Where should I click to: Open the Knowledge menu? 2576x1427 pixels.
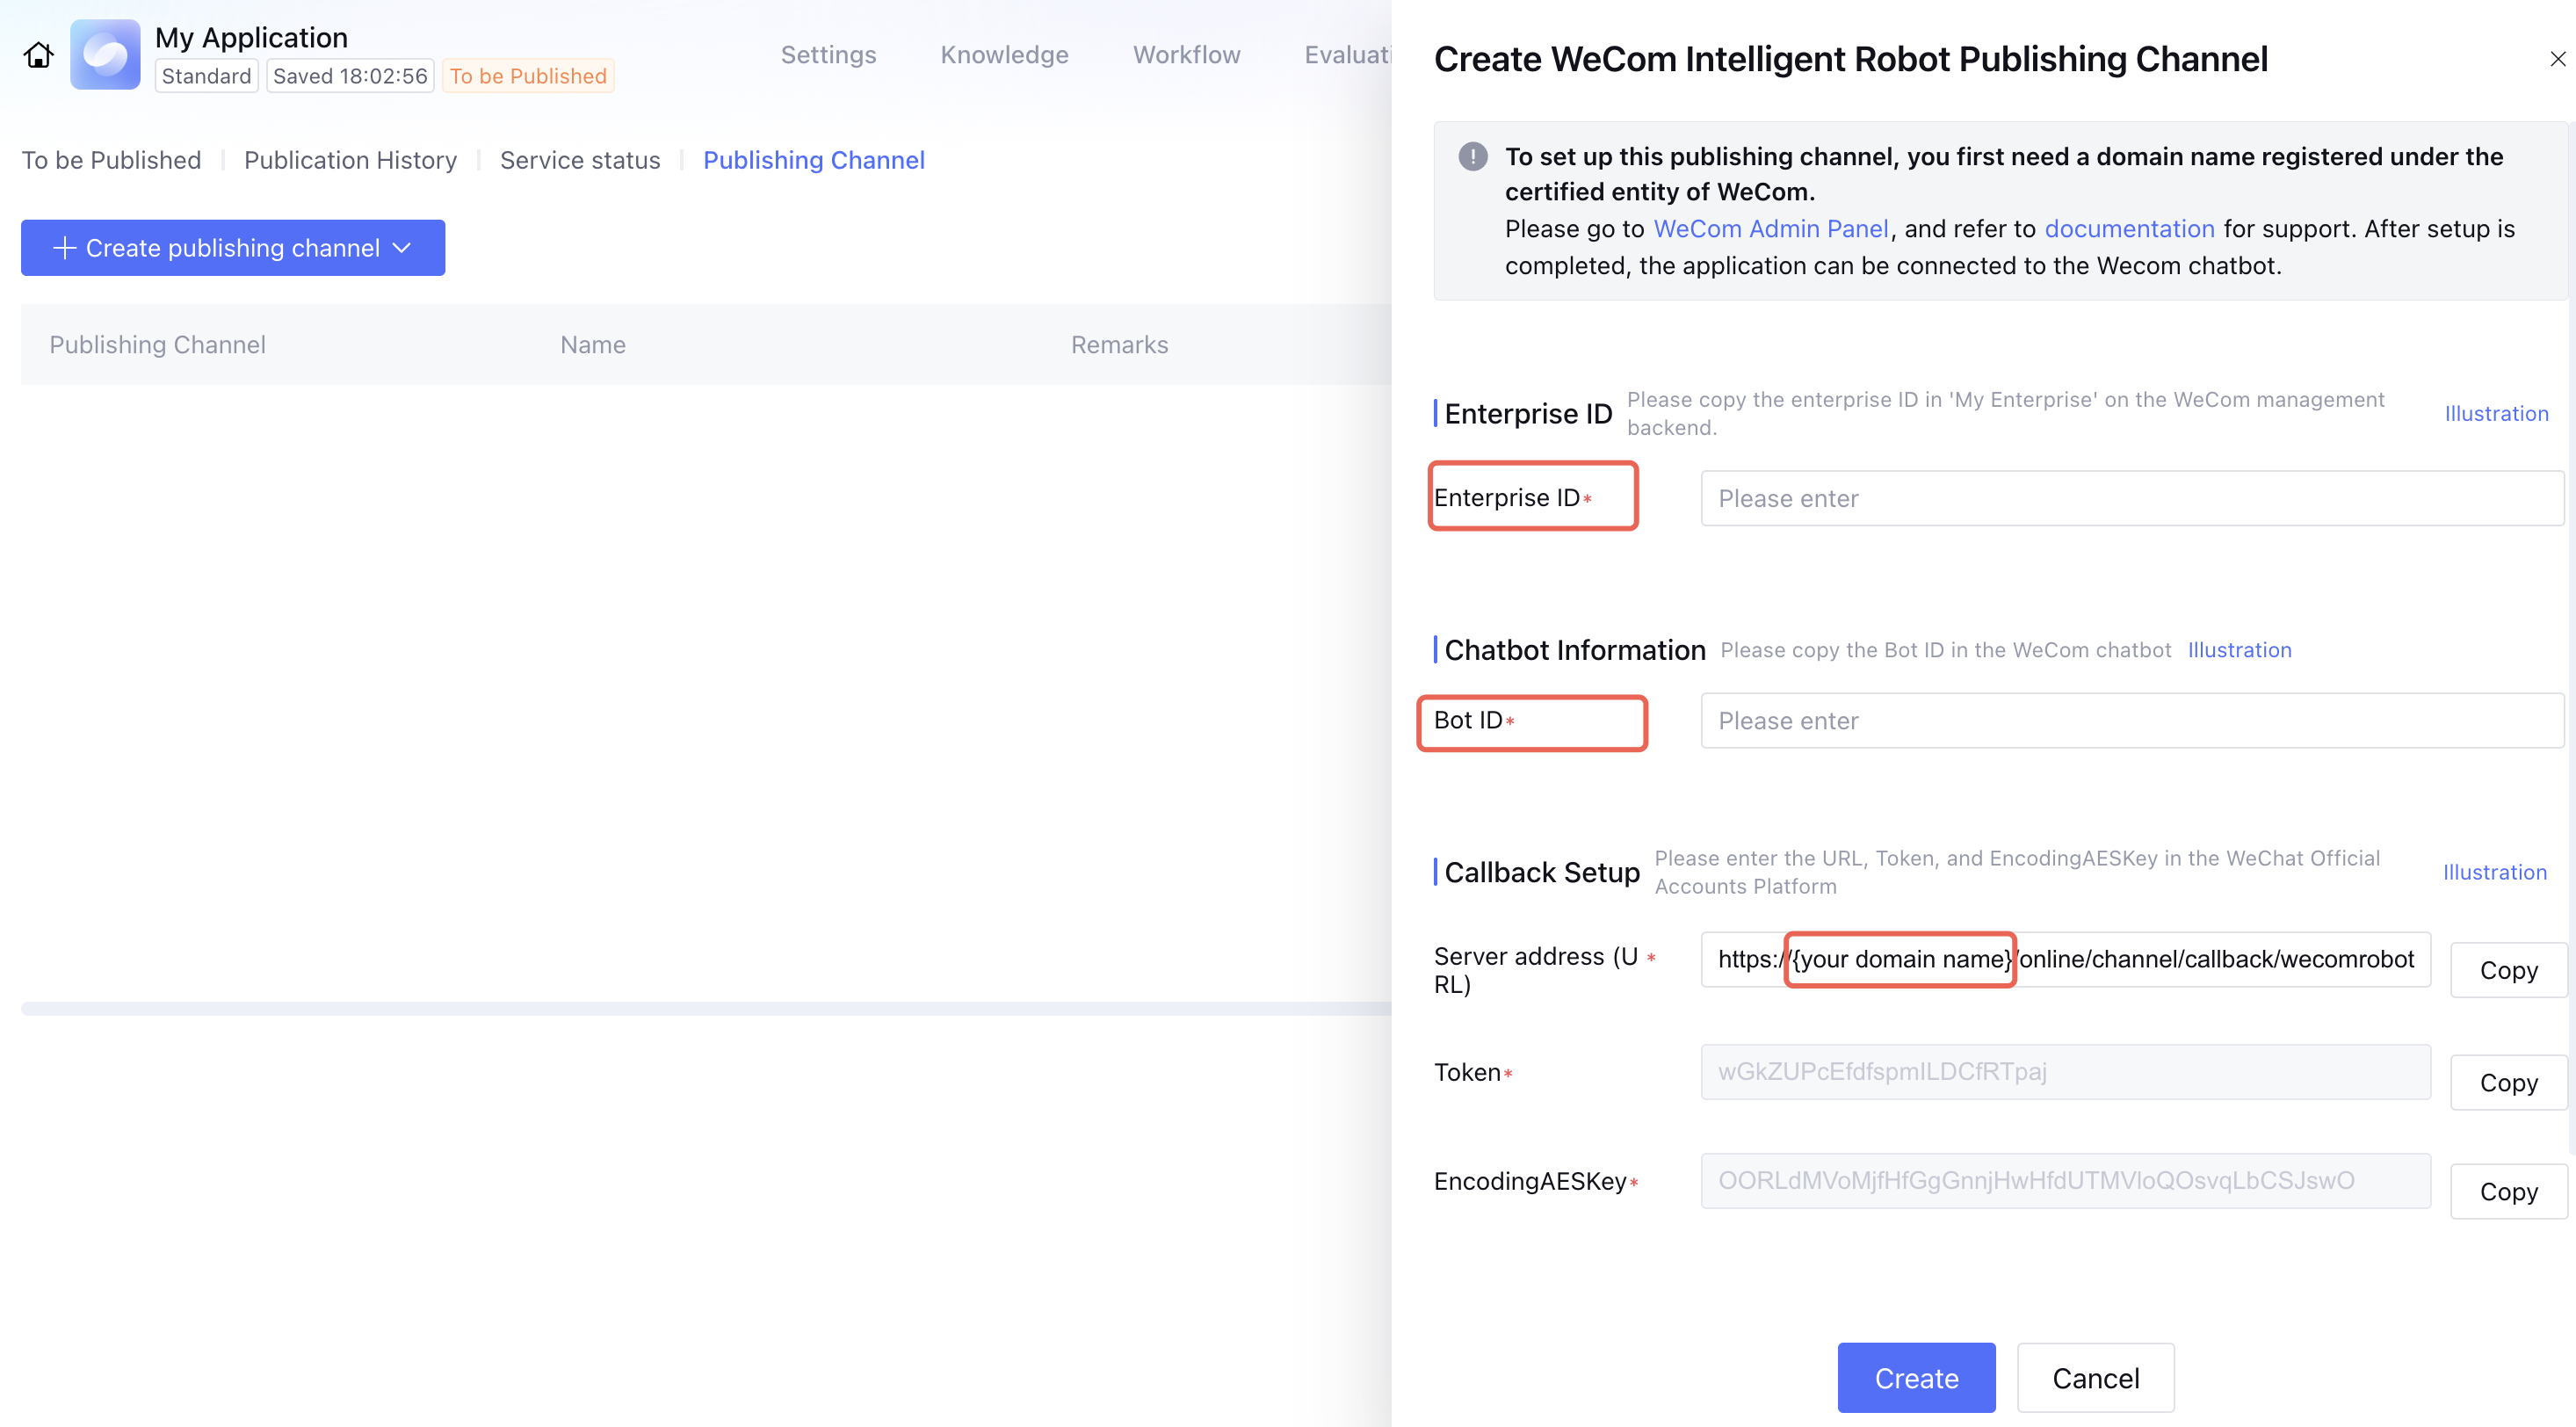(1004, 55)
